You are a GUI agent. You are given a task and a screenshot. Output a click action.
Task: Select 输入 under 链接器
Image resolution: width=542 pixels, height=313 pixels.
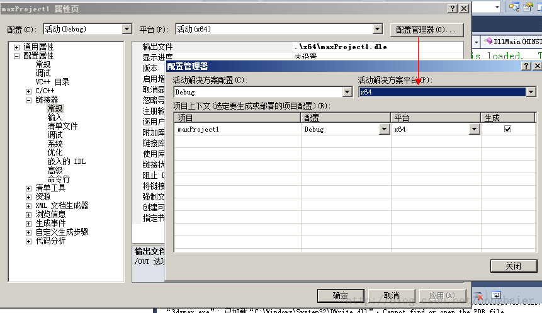(55, 118)
